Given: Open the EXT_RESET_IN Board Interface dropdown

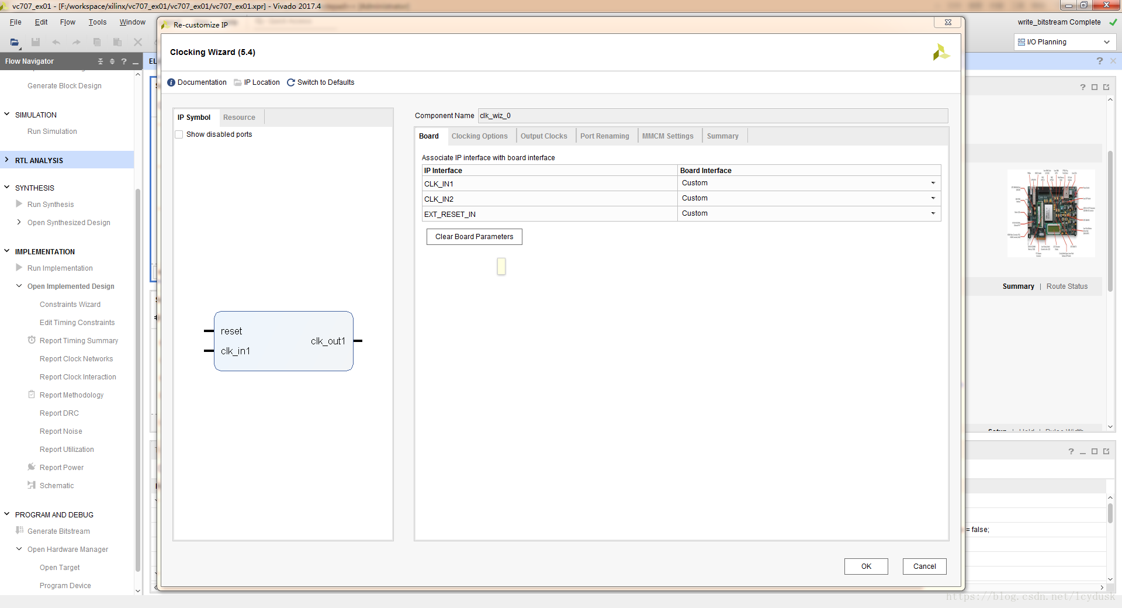Looking at the screenshot, I should pyautogui.click(x=933, y=213).
